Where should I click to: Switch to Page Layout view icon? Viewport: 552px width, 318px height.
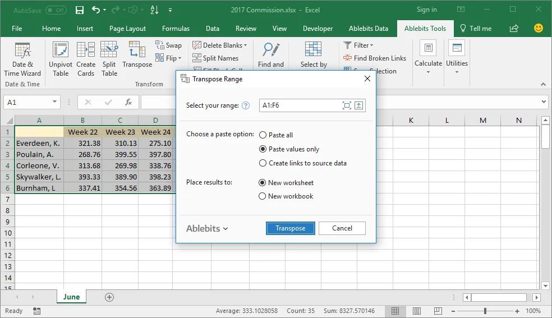[x=417, y=311]
